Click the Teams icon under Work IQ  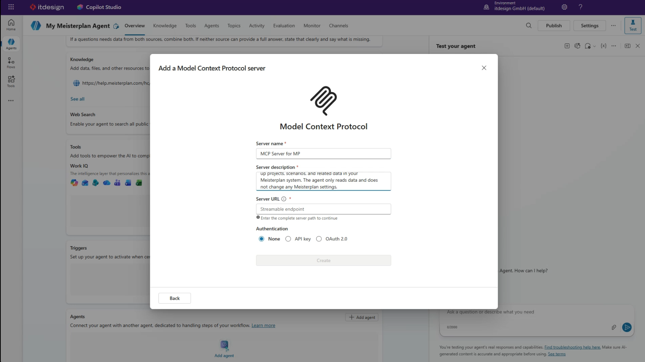[x=117, y=183]
